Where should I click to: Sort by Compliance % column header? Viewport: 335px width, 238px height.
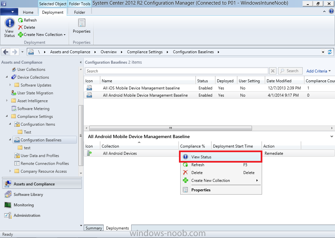pyautogui.click(x=195, y=146)
